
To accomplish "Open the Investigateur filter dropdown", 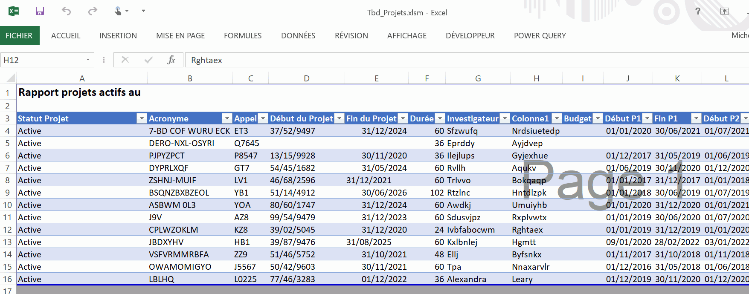I will point(505,118).
